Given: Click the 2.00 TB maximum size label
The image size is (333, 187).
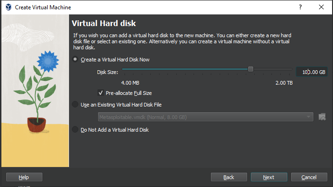Looking at the screenshot, I should (x=284, y=83).
